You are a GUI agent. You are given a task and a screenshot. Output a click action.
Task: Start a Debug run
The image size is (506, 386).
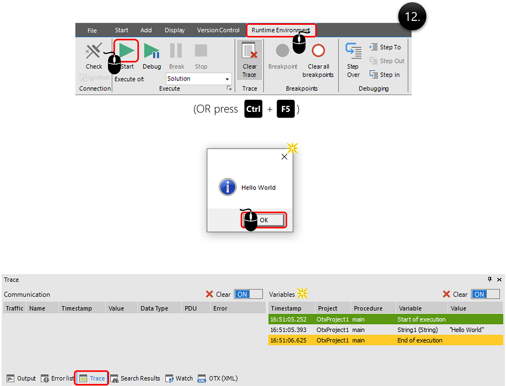coord(152,51)
